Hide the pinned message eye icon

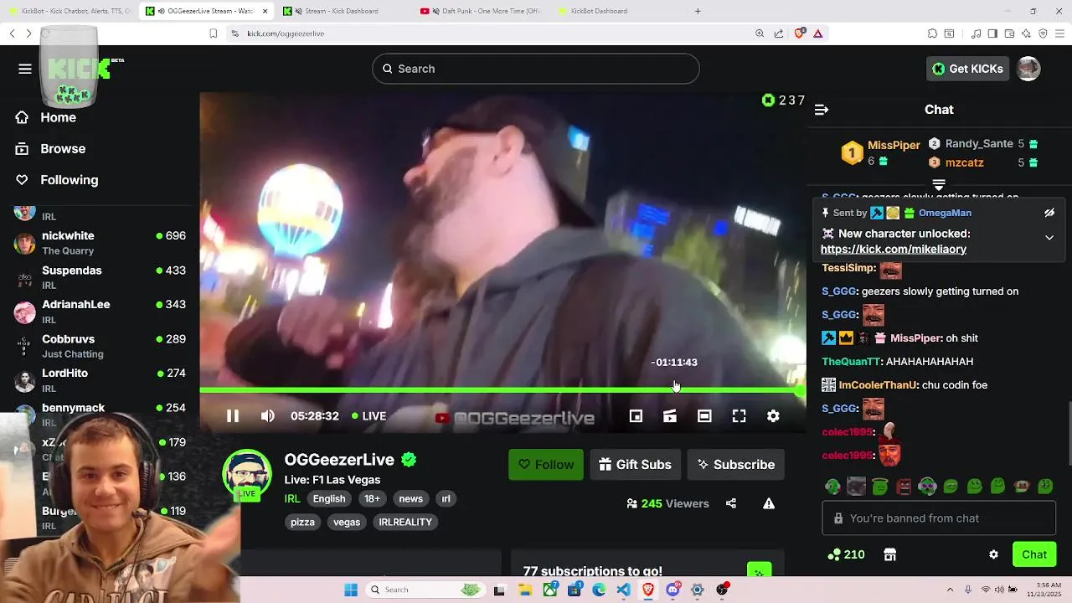(x=1049, y=213)
